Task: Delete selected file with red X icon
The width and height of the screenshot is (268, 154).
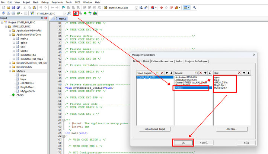Action: tap(239, 73)
